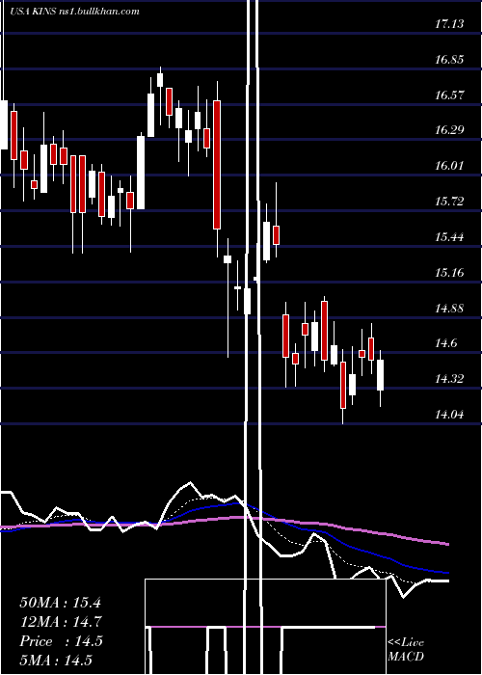Click the 'USA KINS ns1.bullkhan.com' header text
The width and height of the screenshot is (482, 675).
(x=74, y=12)
